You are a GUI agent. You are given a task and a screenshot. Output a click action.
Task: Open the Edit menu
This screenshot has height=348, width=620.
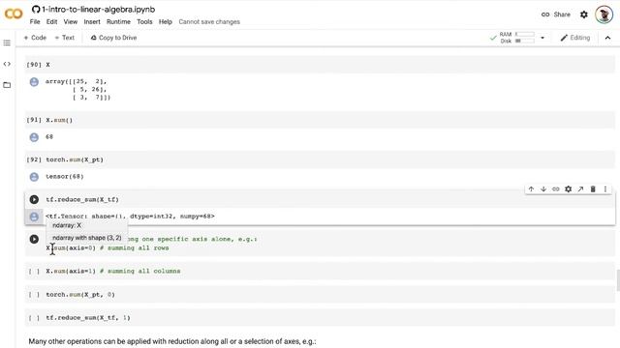tap(51, 21)
